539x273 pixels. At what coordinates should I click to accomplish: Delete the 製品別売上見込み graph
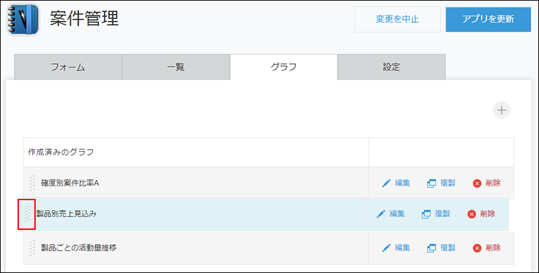coord(481,214)
